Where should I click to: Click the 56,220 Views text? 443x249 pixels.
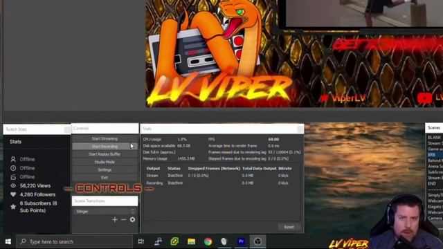click(35, 186)
